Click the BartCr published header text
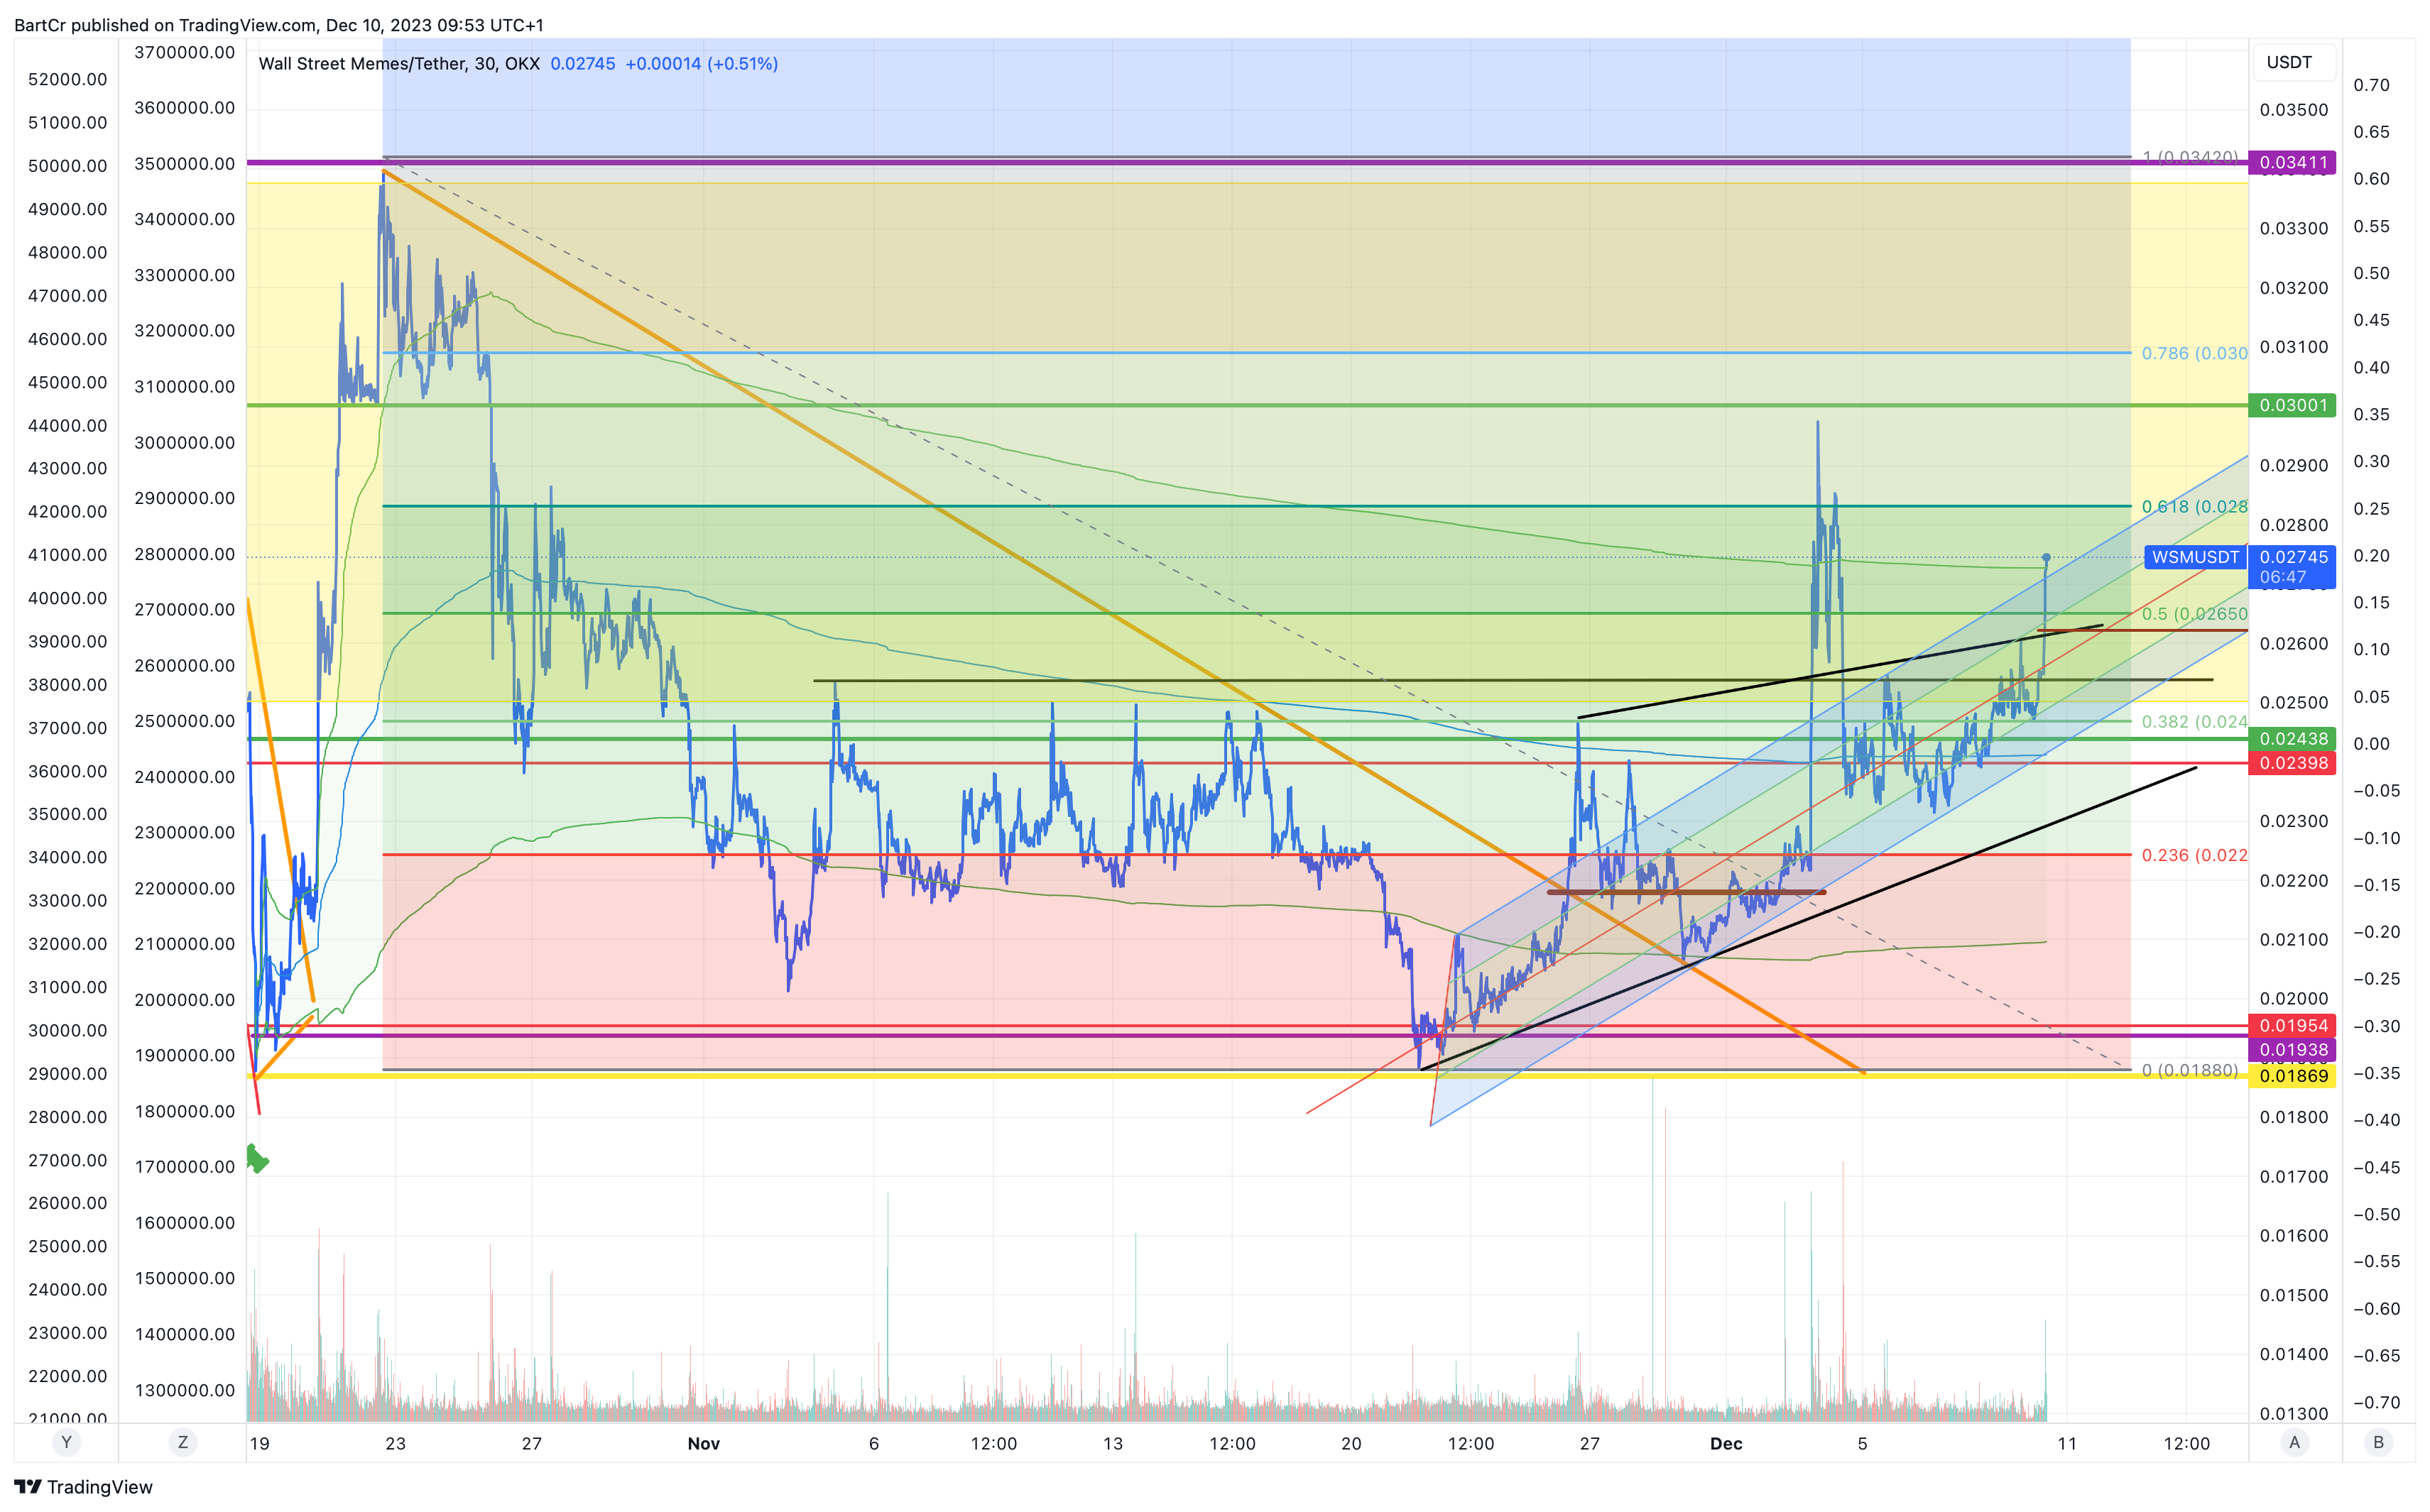 [279, 24]
